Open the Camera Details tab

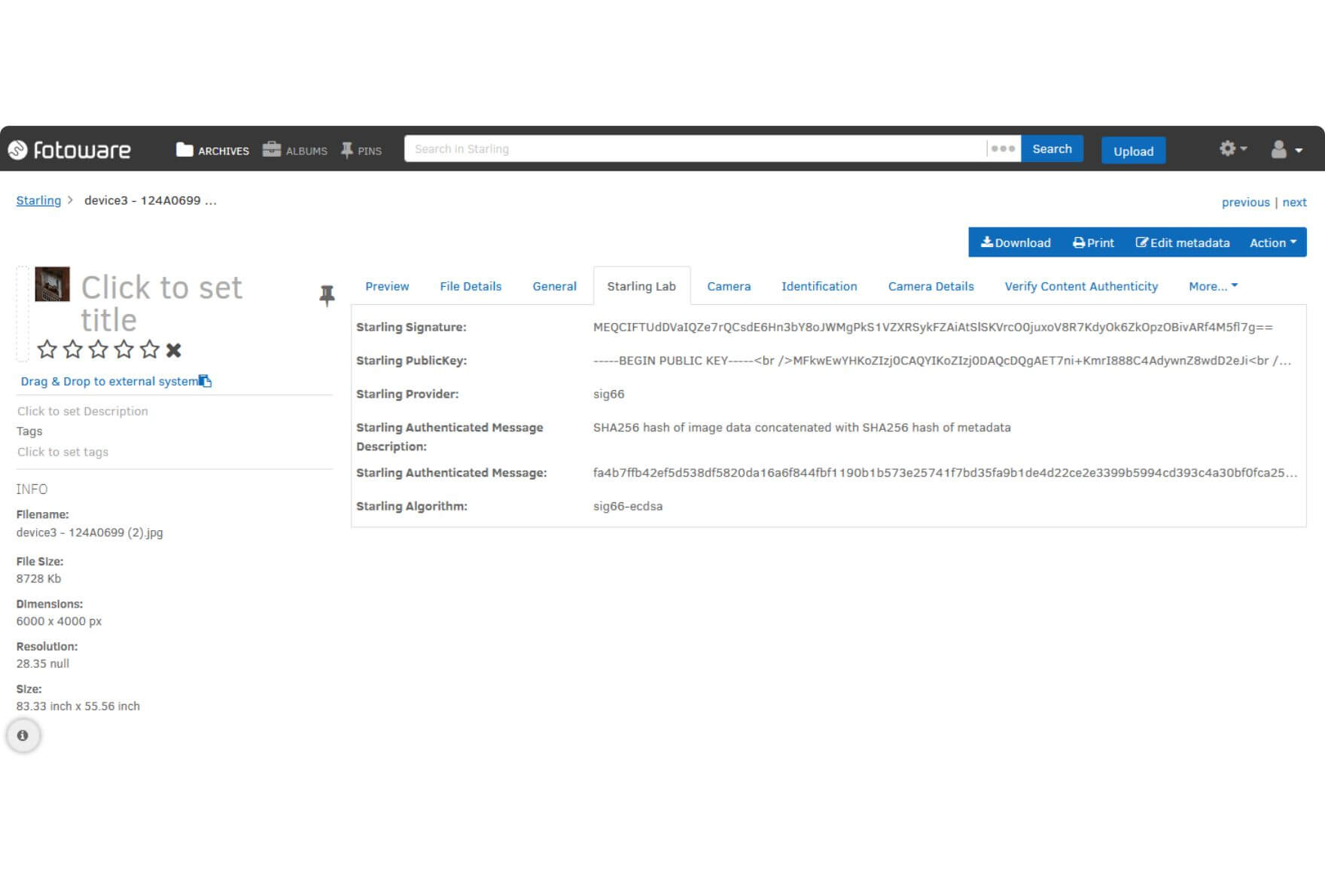(931, 286)
